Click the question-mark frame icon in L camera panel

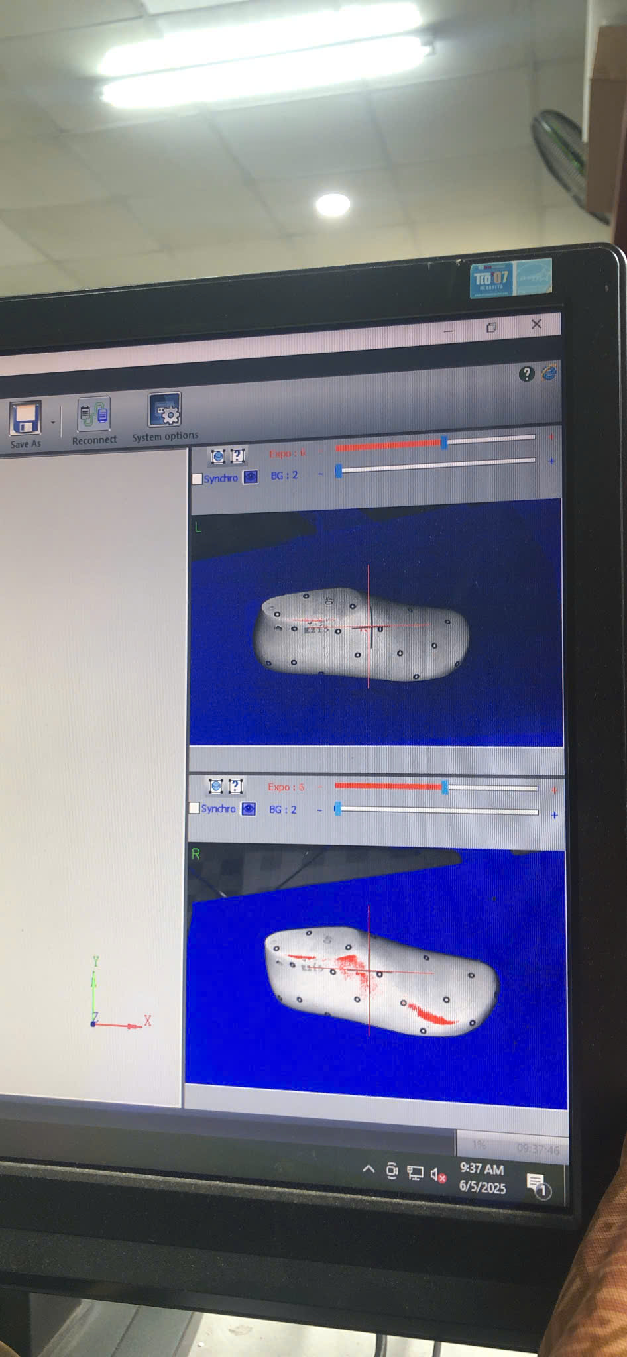[237, 455]
